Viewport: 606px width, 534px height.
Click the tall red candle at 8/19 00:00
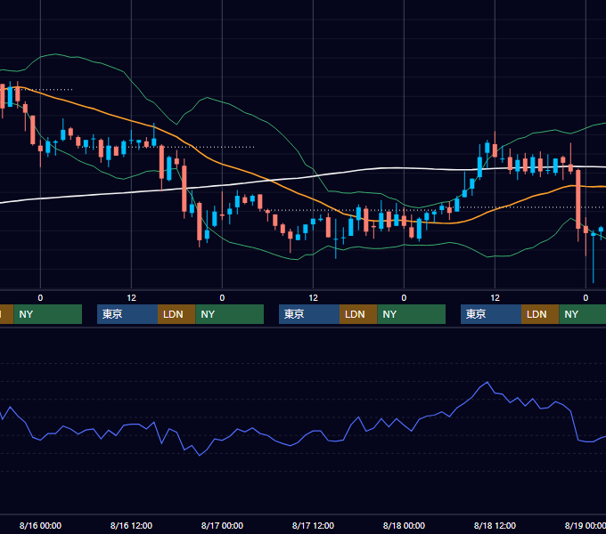(578, 199)
